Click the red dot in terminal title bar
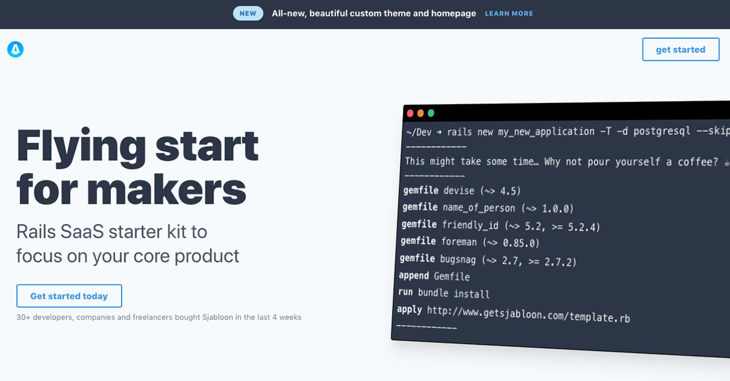Viewport: 730px width, 381px height. click(x=410, y=113)
